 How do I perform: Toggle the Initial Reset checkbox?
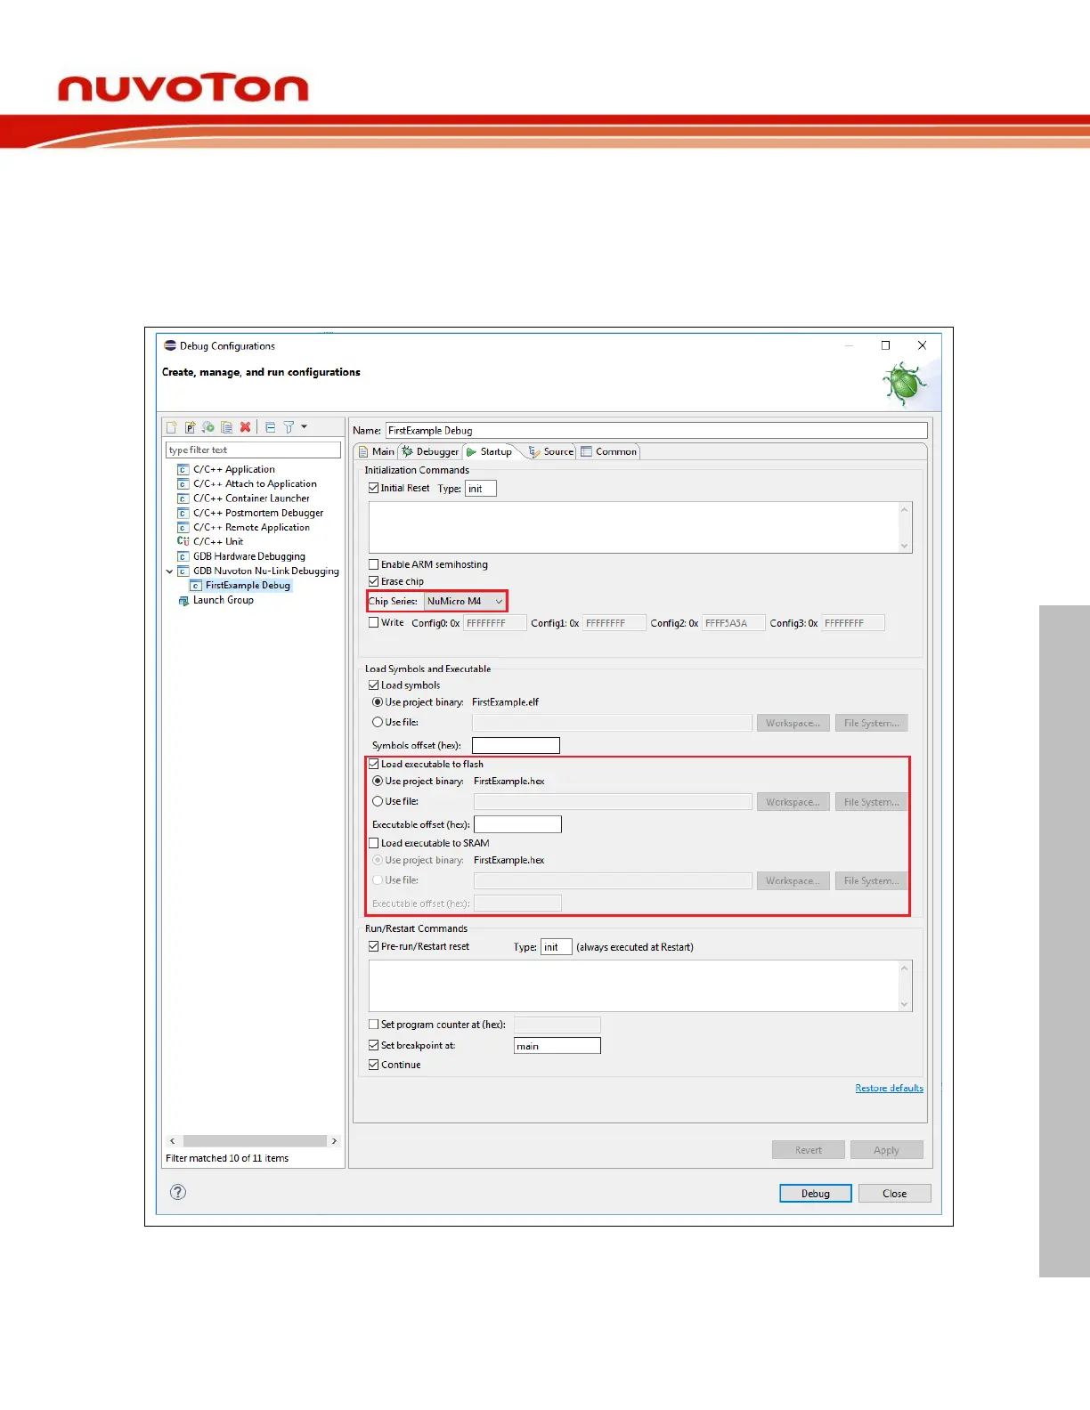tap(374, 488)
